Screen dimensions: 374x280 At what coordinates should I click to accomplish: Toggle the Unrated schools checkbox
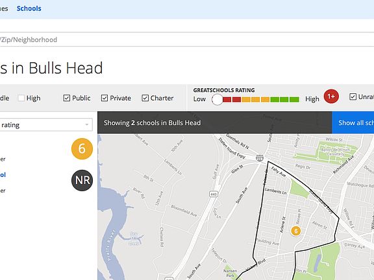coord(353,97)
